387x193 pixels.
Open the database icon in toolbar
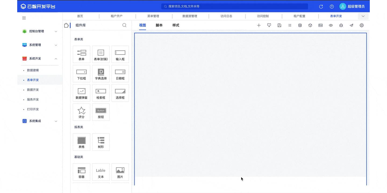[300, 25]
